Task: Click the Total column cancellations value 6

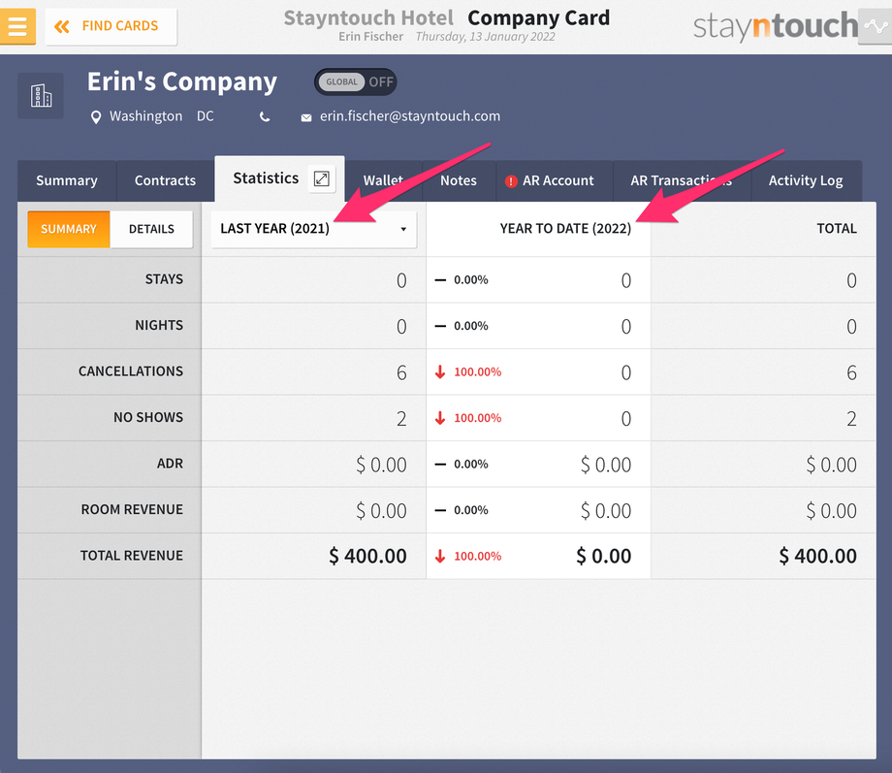Action: [x=851, y=372]
